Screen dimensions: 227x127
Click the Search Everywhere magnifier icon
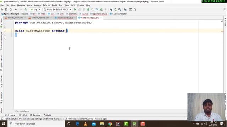[135, 10]
